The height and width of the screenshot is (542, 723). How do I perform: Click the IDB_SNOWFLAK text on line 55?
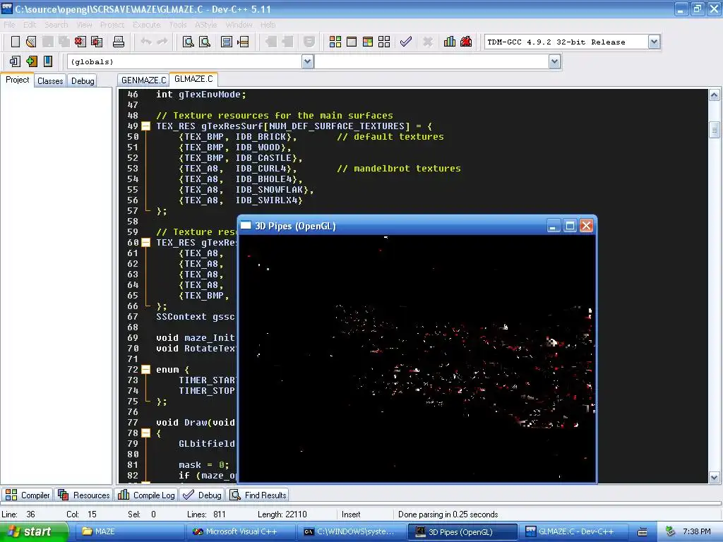(x=269, y=189)
